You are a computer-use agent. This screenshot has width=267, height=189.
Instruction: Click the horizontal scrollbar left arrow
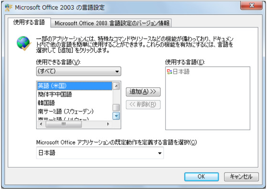click(x=40, y=124)
